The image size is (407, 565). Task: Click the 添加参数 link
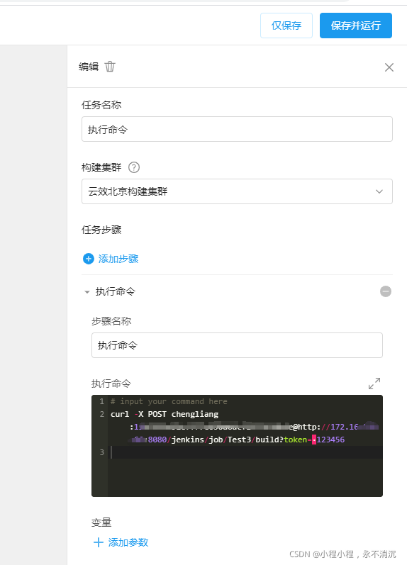[x=128, y=542]
